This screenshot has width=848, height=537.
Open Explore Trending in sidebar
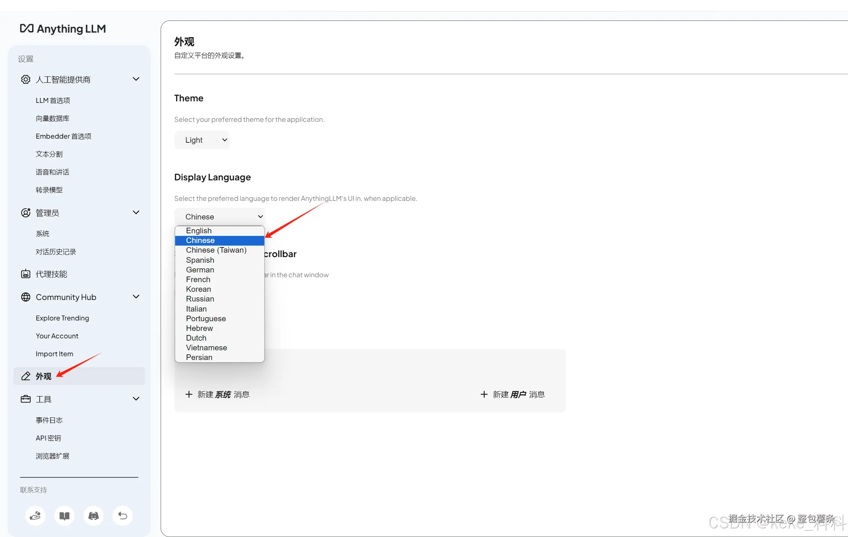(x=62, y=318)
